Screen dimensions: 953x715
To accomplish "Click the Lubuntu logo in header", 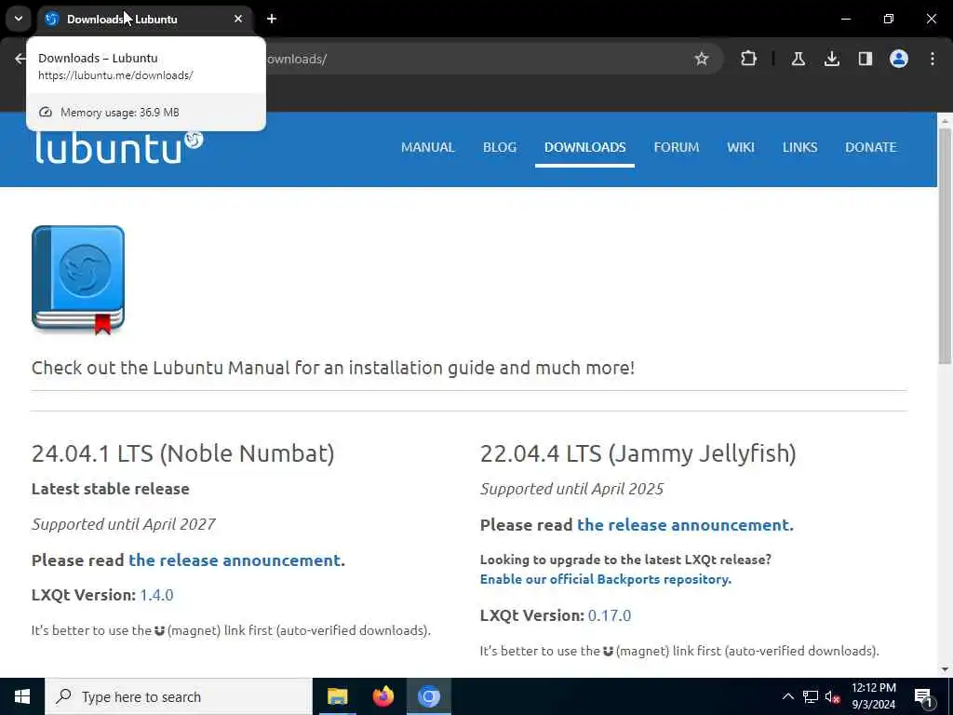I will pos(118,148).
